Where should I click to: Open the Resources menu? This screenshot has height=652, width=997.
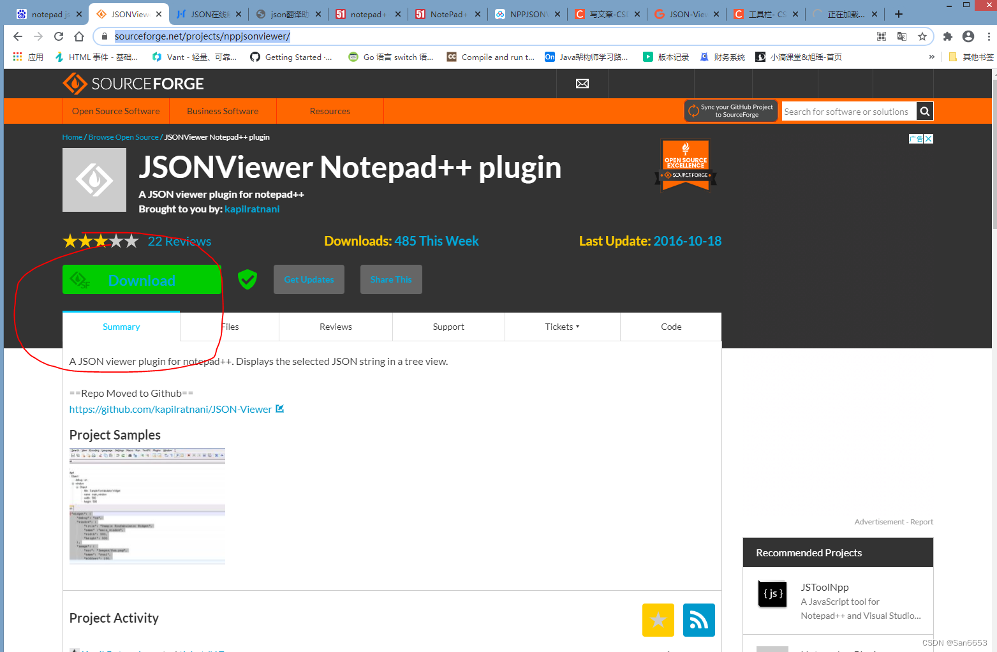coord(330,111)
